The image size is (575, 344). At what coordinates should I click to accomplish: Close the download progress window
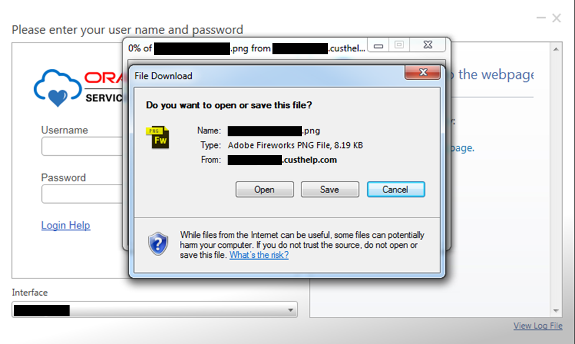point(428,45)
